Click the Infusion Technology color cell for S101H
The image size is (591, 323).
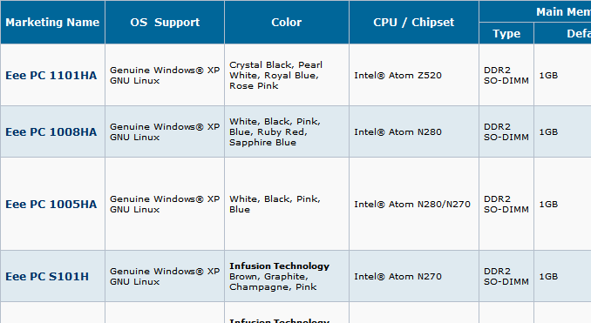(287, 277)
